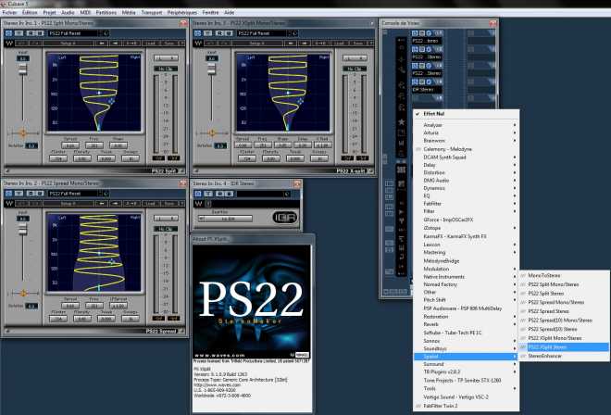Open preset dropdown arrow in IDR Stereo header
The height and width of the screenshot is (415, 611).
pyautogui.click(x=287, y=194)
